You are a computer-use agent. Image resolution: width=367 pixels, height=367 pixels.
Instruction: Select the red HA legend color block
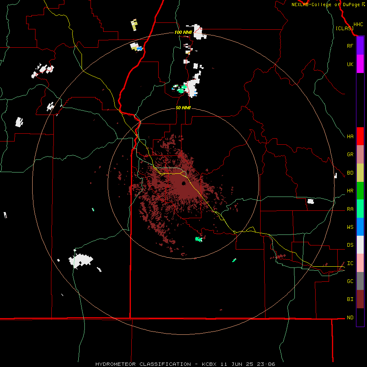[x=360, y=136]
